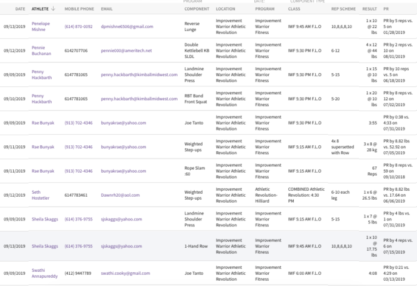Image resolution: width=417 pixels, height=286 pixels.
Task: Select rep scheme 6-10 each leg
Action: 340,195
